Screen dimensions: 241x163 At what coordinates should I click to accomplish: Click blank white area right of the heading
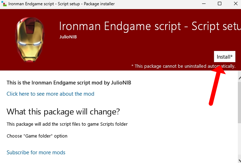[x=175, y=112]
